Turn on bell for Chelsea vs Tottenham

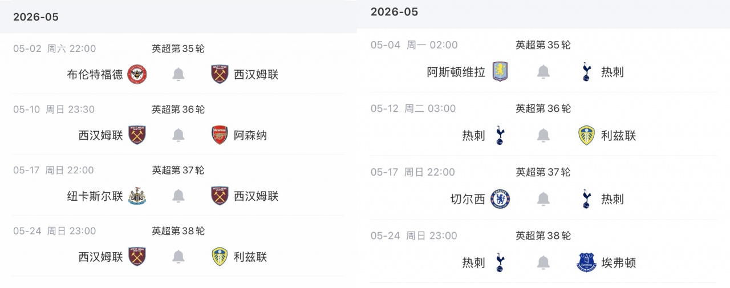544,199
